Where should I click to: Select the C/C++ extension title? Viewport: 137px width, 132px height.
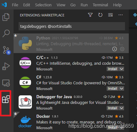[x=43, y=57]
